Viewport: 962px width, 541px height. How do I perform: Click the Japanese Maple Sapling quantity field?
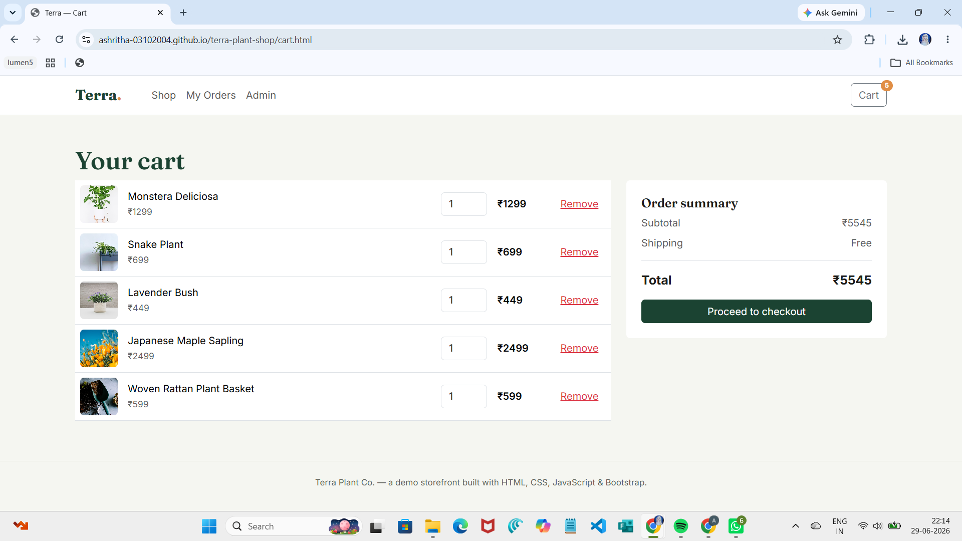[x=463, y=348]
